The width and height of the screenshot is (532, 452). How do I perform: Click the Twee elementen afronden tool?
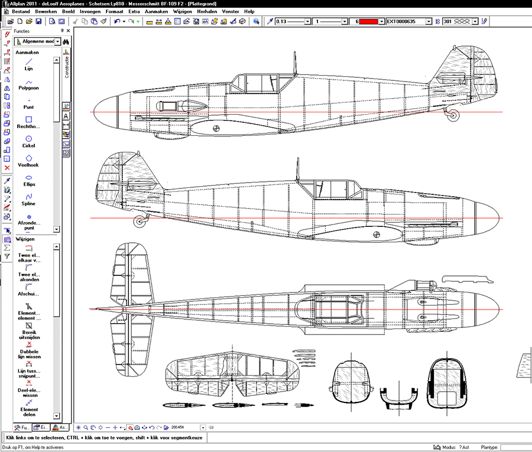tap(29, 272)
